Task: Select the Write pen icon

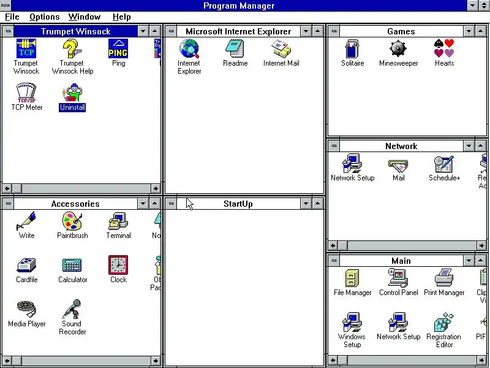Action: (26, 221)
